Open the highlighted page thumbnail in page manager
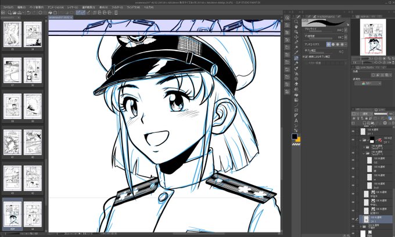Image resolution: width=395 pixels, height=237 pixels. click(x=12, y=214)
